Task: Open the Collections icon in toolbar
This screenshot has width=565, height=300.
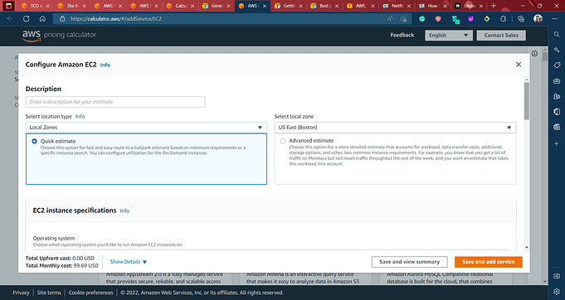Action: pos(521,19)
